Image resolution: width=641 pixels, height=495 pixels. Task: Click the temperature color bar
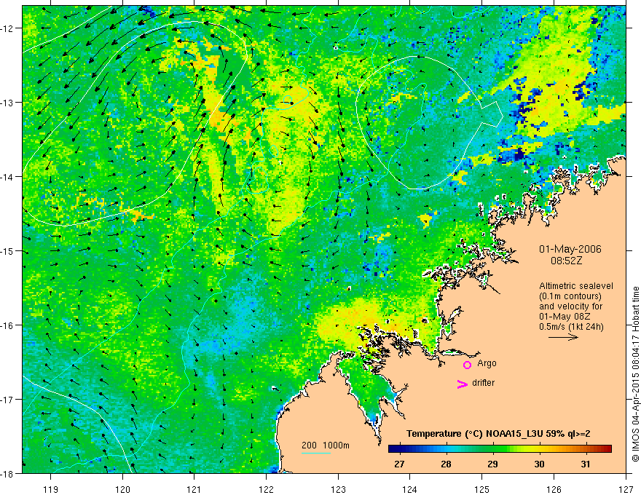(x=500, y=448)
